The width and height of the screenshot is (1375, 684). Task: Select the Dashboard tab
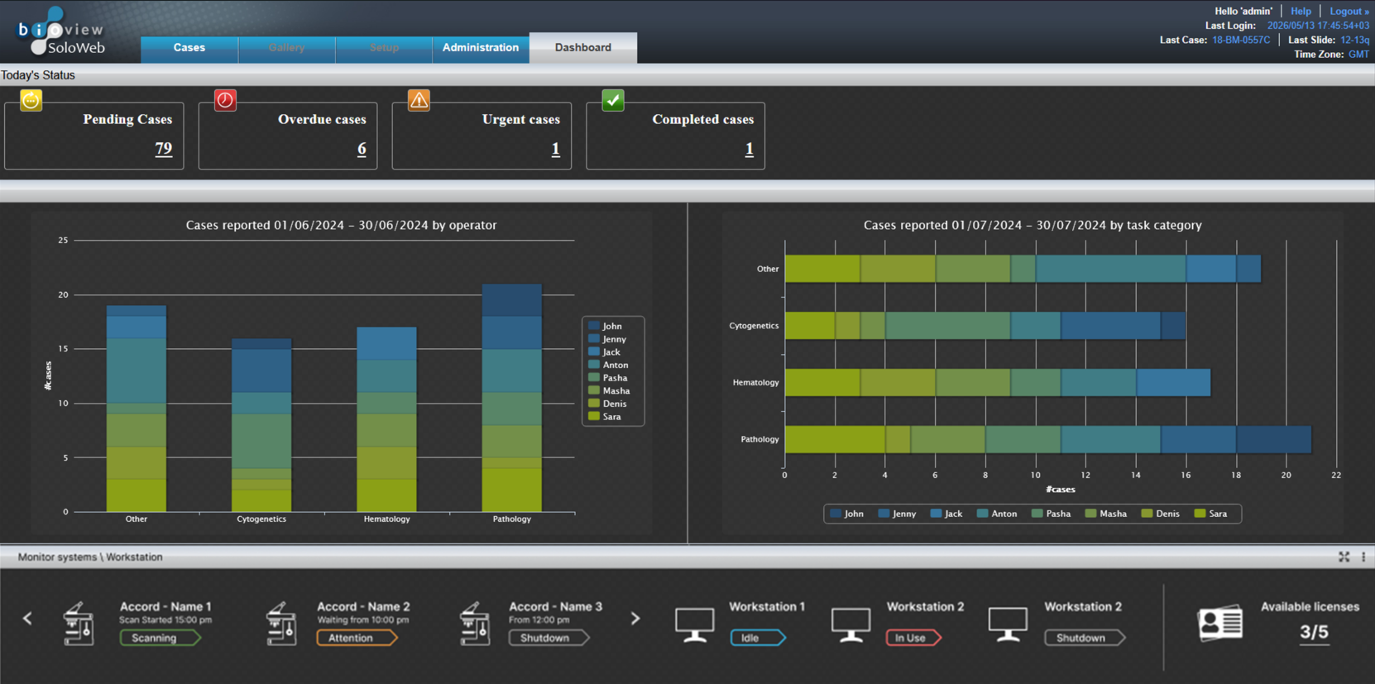coord(583,48)
